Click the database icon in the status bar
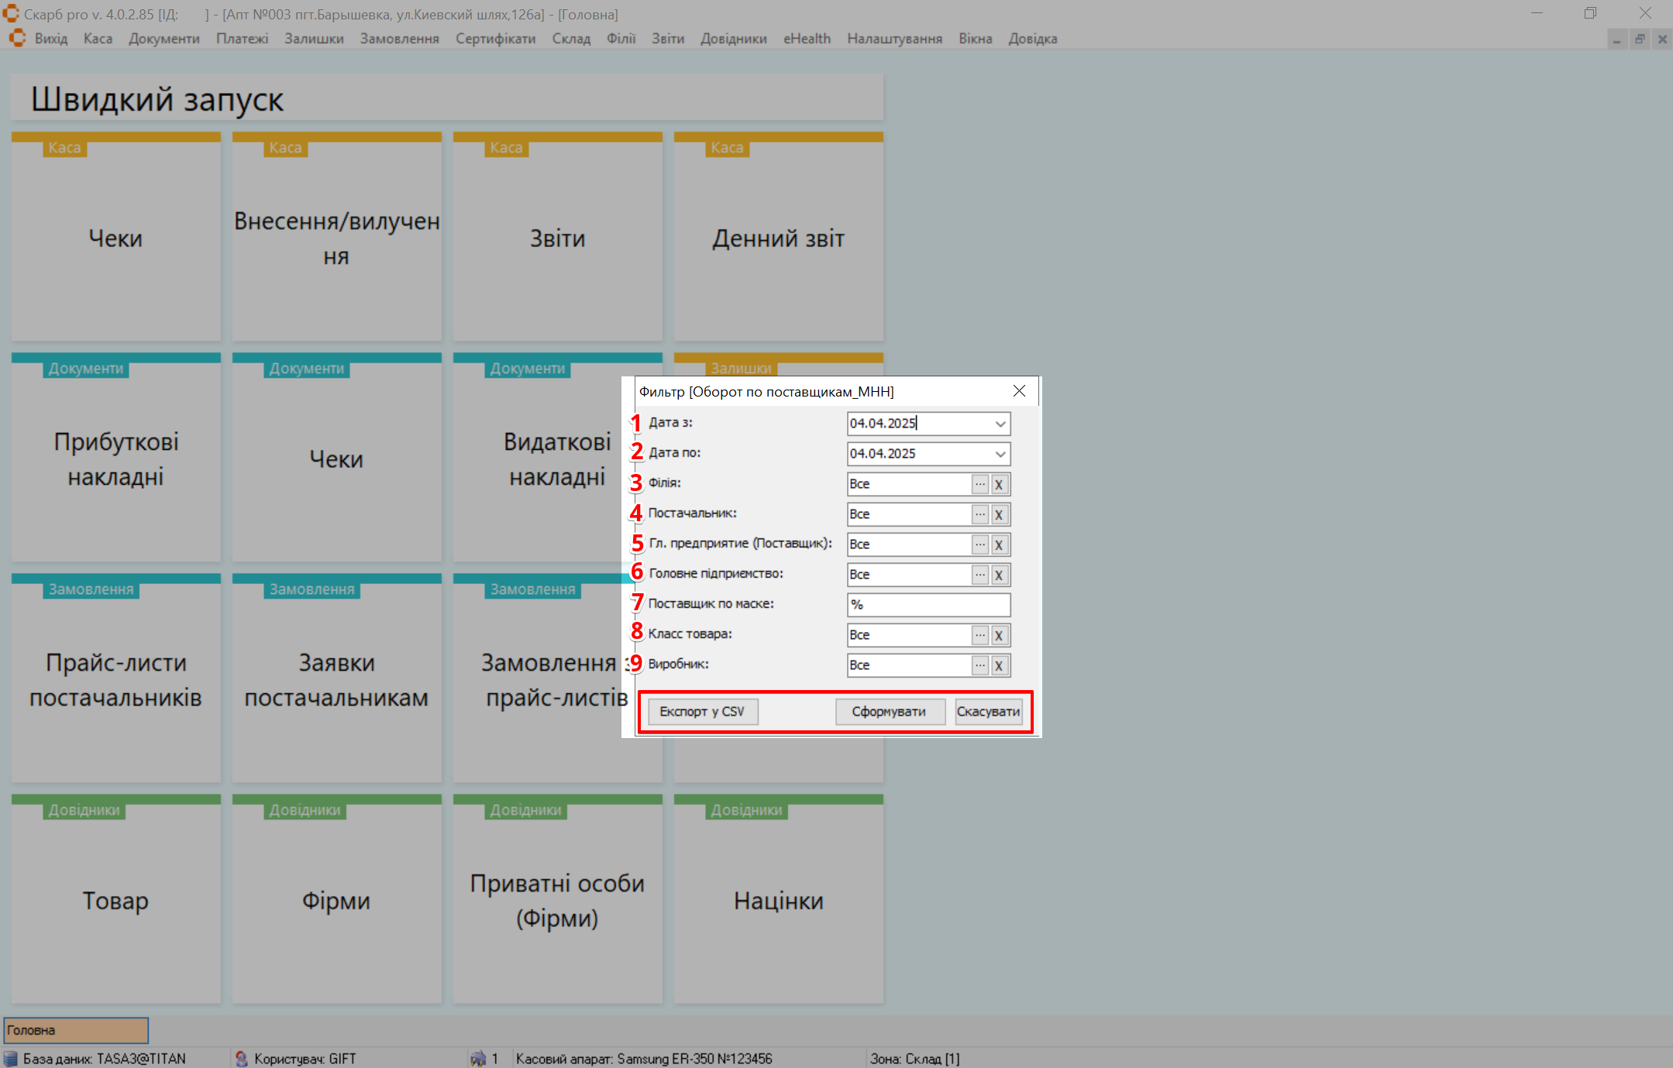The height and width of the screenshot is (1068, 1673). click(11, 1059)
